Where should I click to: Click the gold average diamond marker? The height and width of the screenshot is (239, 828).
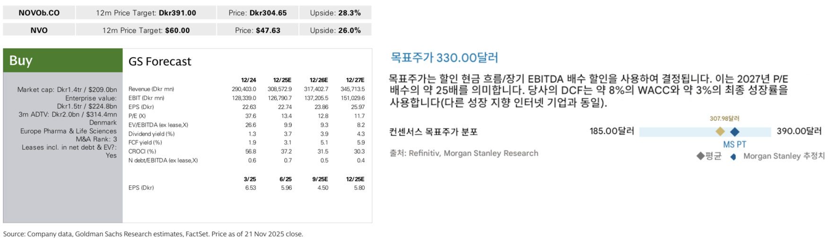[720, 132]
